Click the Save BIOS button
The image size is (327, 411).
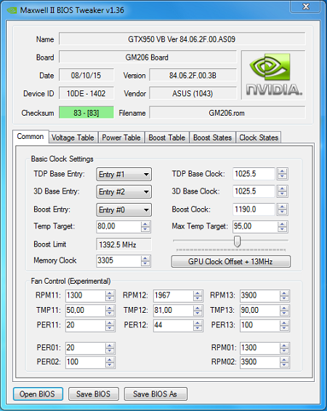point(94,394)
